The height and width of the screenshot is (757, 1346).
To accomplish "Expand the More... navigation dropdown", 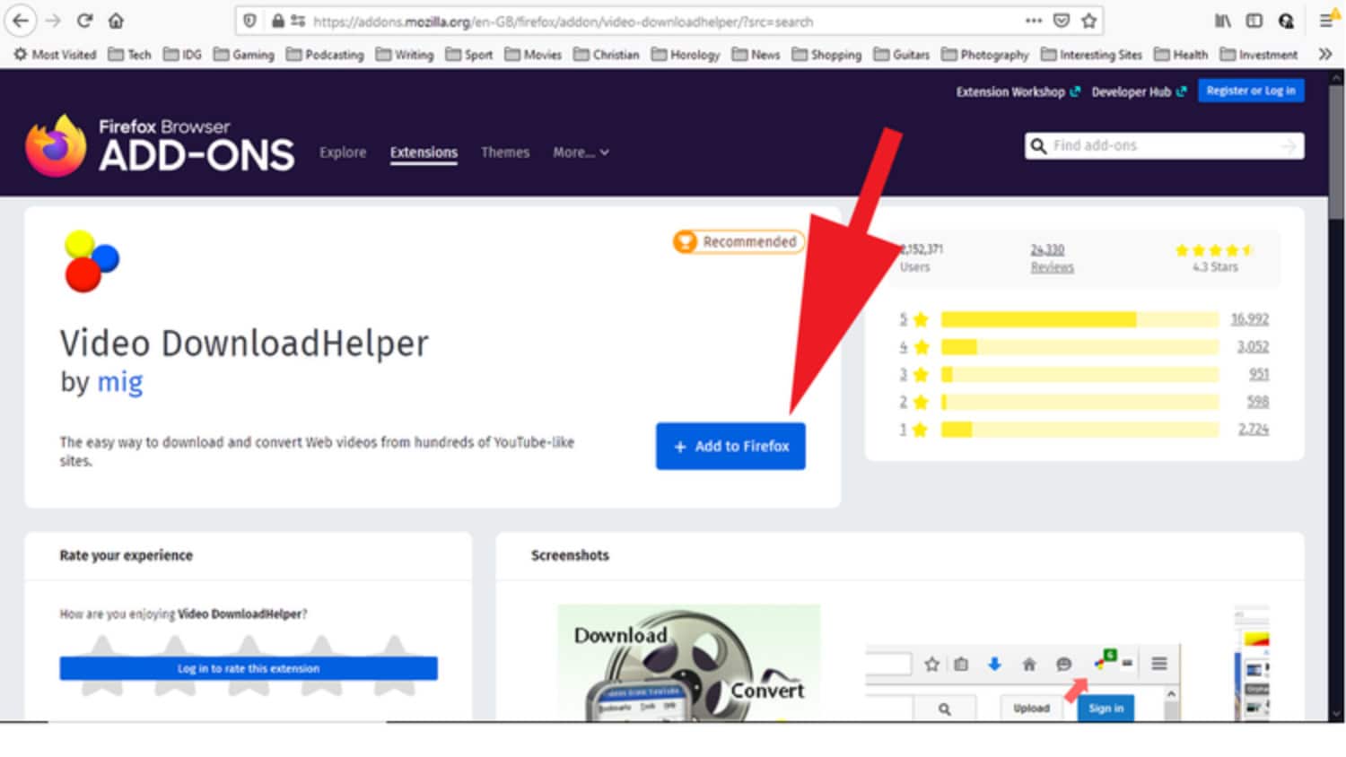I will pyautogui.click(x=581, y=152).
